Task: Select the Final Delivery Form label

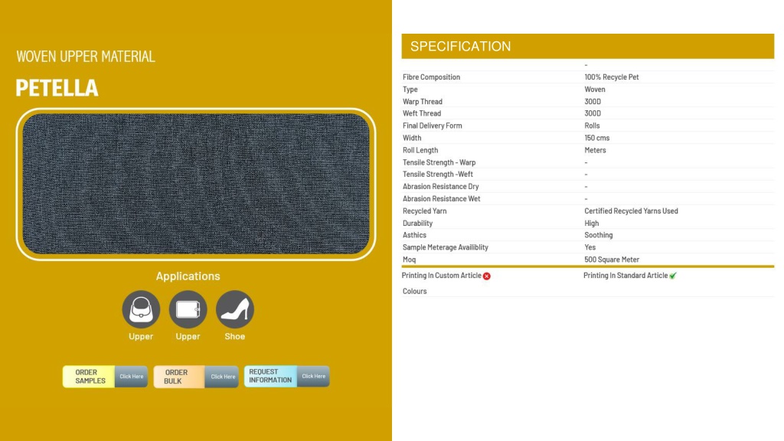Action: click(432, 126)
